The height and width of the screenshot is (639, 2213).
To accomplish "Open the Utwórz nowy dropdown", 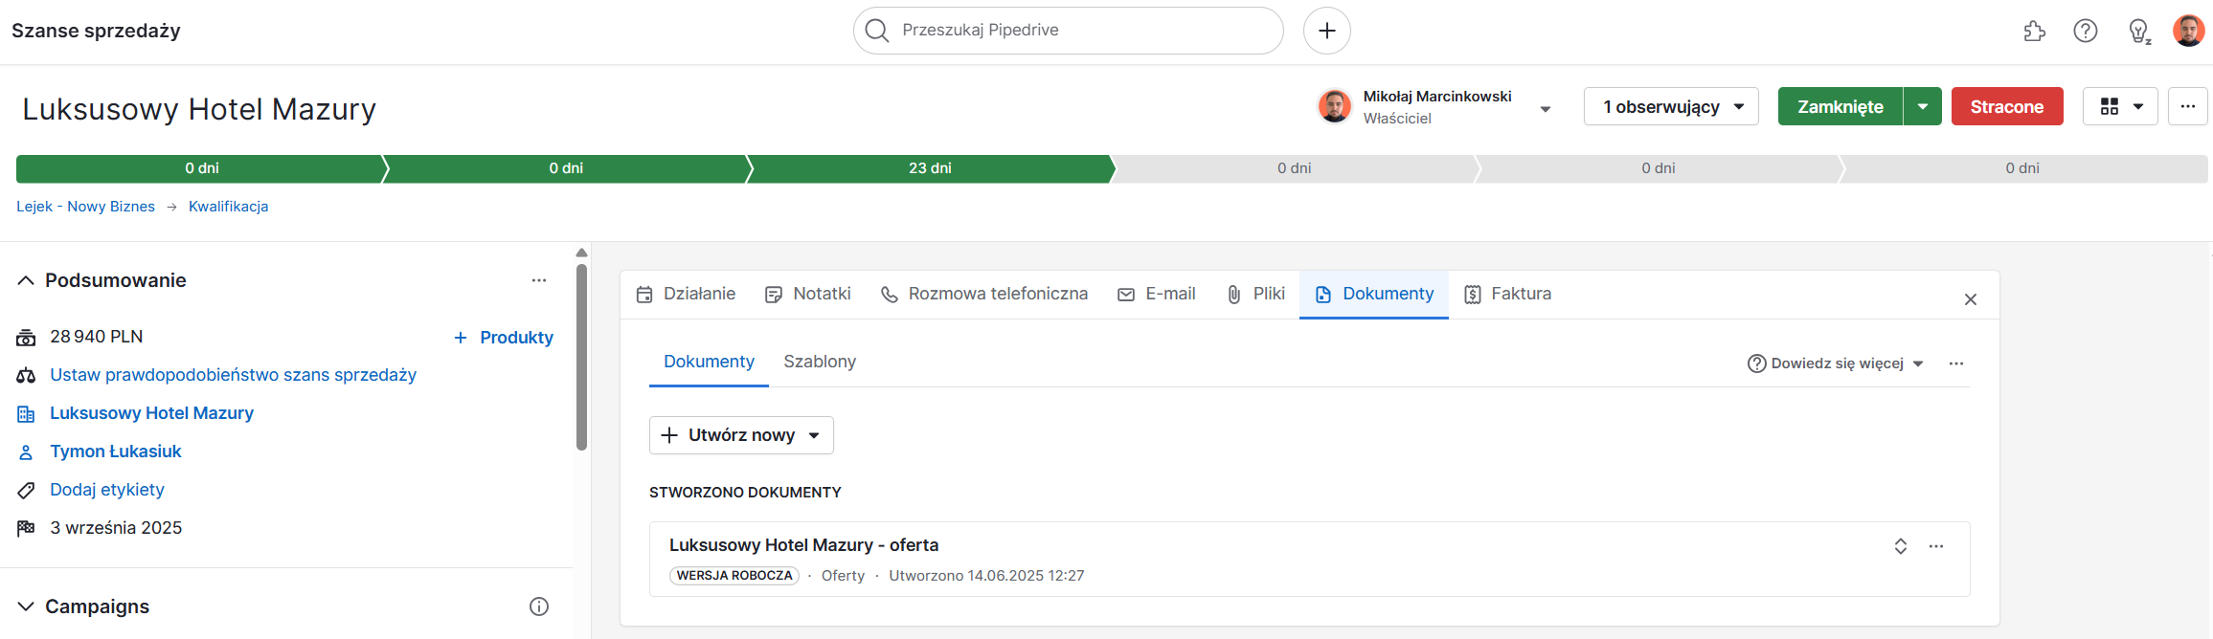I will coord(741,435).
